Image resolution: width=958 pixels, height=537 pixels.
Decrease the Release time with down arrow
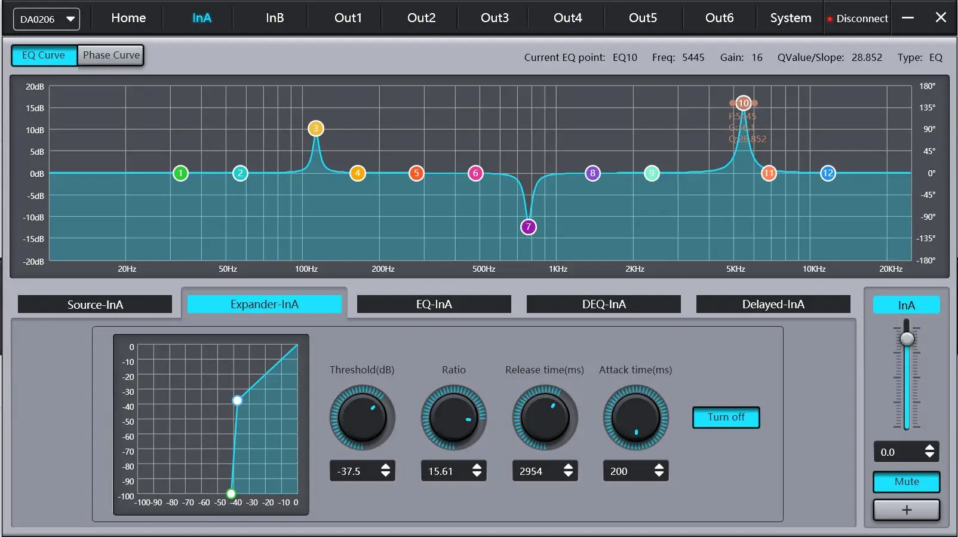click(568, 475)
